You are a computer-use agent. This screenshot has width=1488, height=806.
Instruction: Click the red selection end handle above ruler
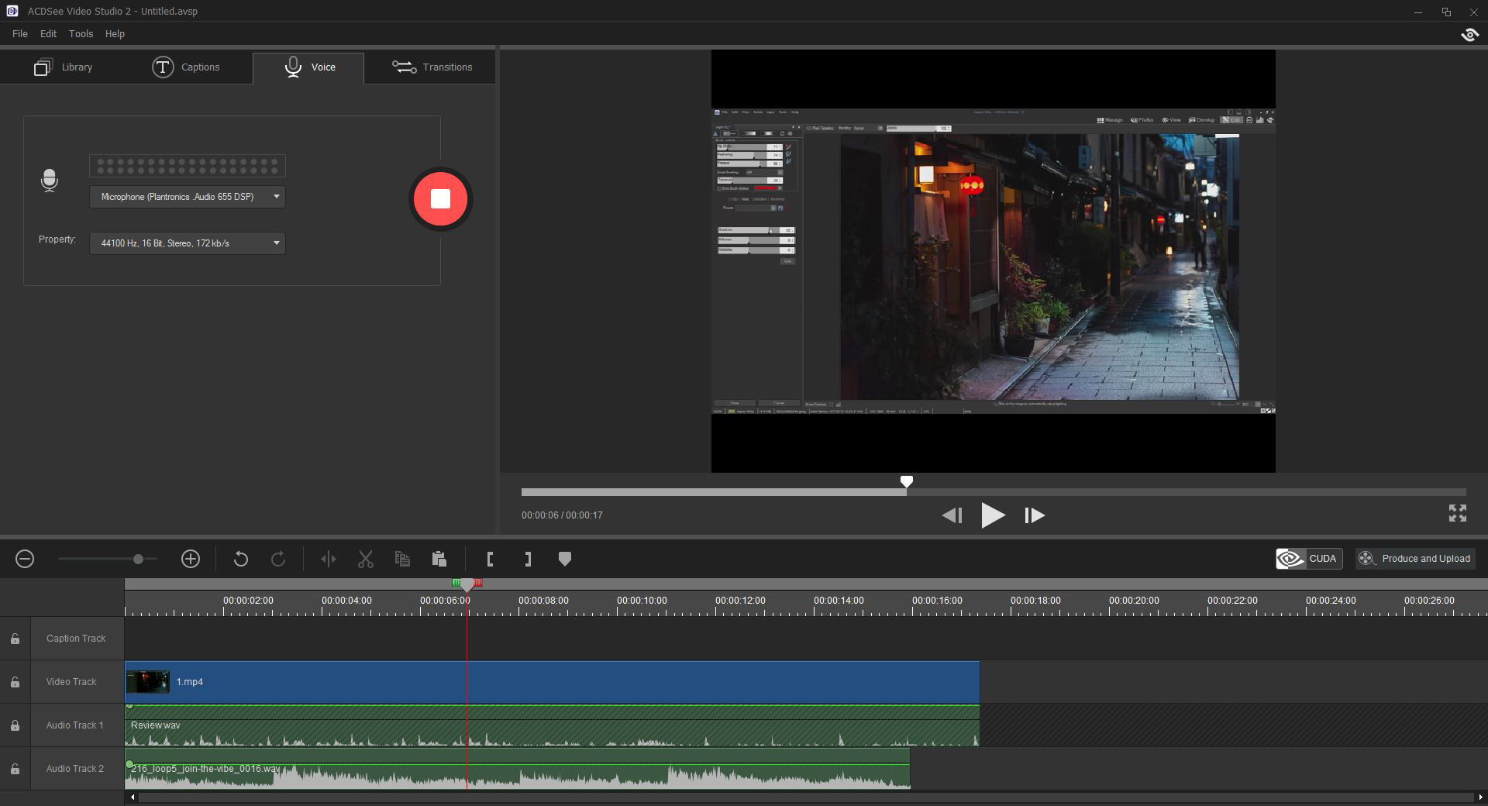point(477,583)
